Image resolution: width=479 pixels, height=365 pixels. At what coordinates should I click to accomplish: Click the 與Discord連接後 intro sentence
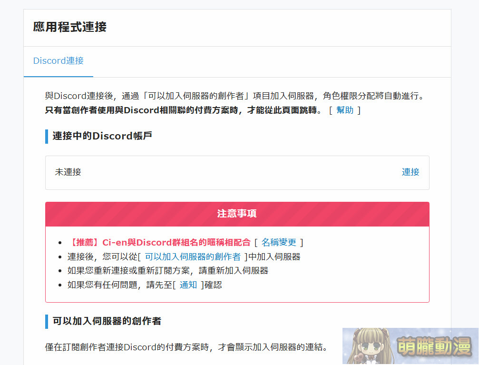234,96
